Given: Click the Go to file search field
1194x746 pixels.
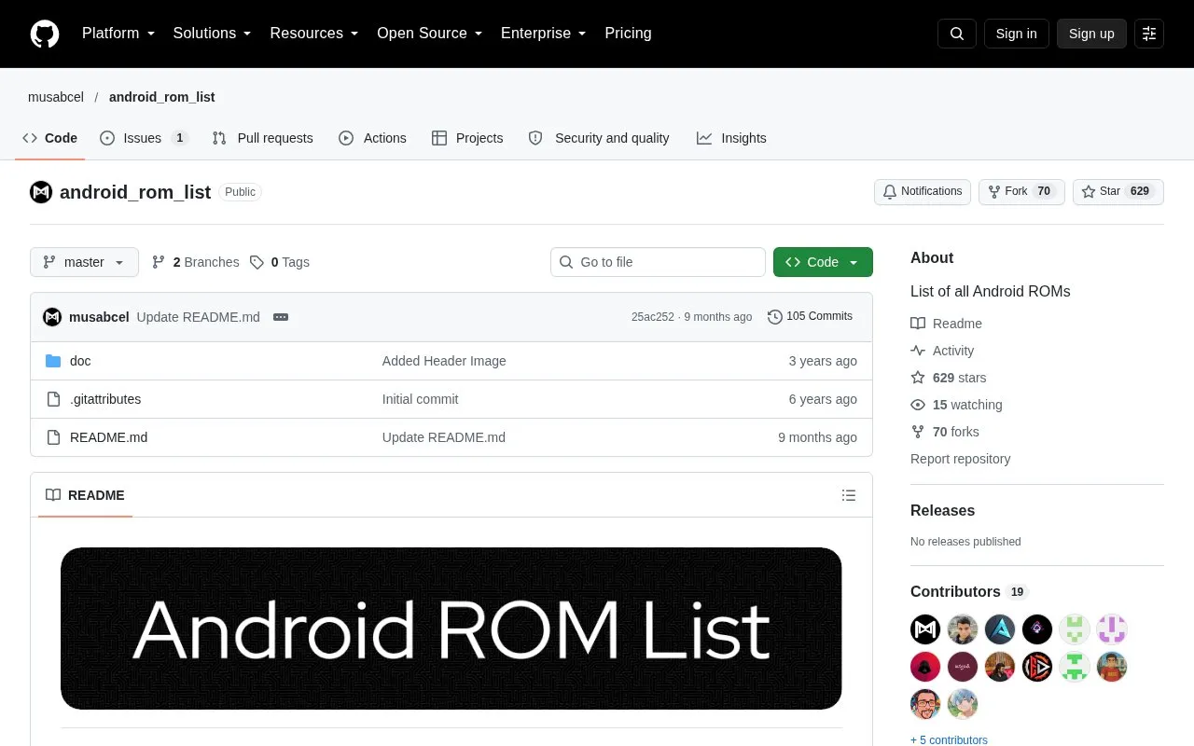Looking at the screenshot, I should (658, 262).
